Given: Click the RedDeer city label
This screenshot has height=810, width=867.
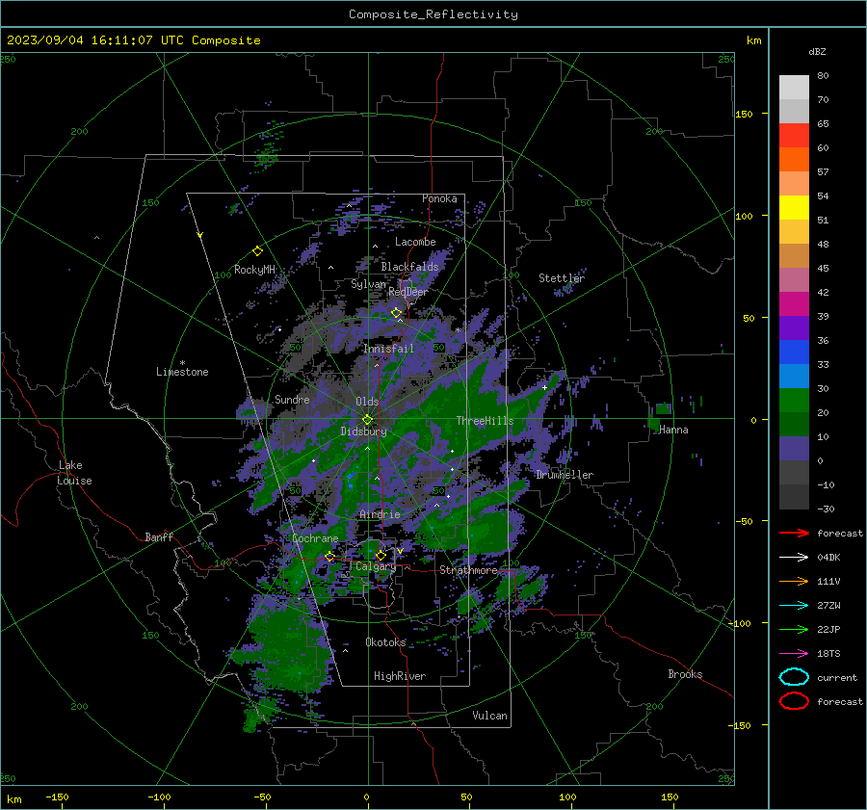Looking at the screenshot, I should click(x=408, y=292).
